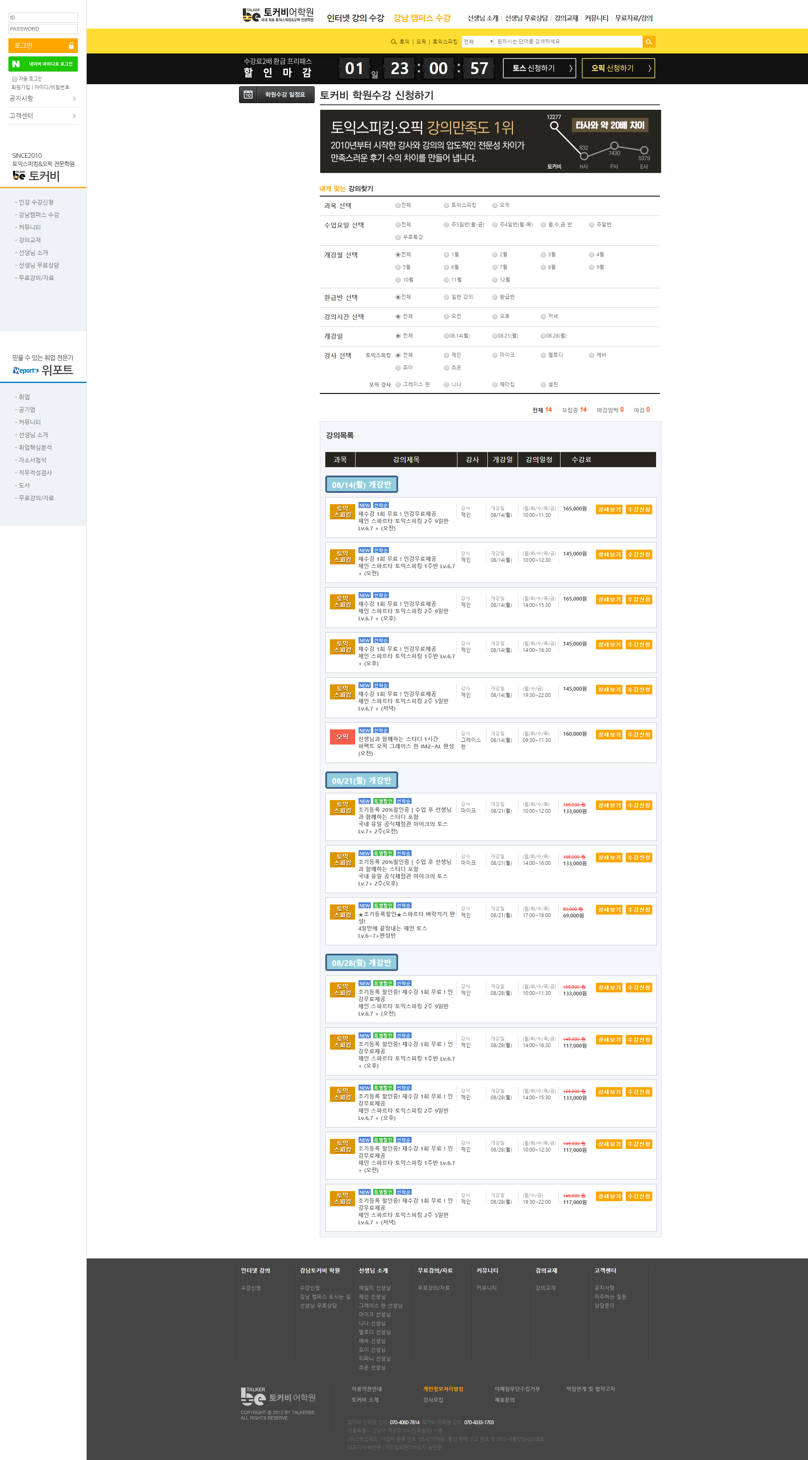Click 마감임박 0 filter tab
Viewport: 808px width, 1460px height.
pos(610,410)
